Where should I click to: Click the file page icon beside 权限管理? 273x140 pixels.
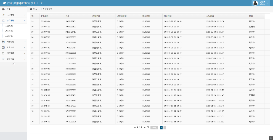pos(3,53)
